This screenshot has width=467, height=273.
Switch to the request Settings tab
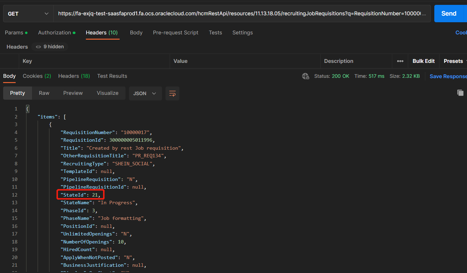pos(242,32)
